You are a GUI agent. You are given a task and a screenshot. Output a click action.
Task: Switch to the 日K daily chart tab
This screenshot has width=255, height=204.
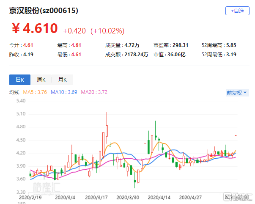pyautogui.click(x=20, y=80)
